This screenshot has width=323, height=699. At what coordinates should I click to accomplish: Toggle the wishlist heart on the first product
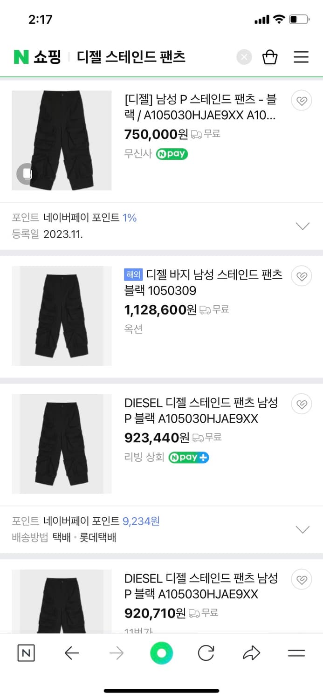coord(302,100)
